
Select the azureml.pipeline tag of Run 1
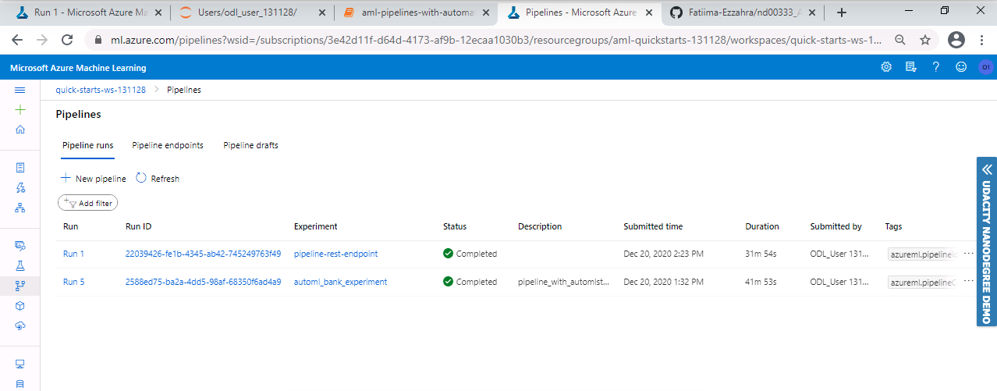[x=922, y=254]
